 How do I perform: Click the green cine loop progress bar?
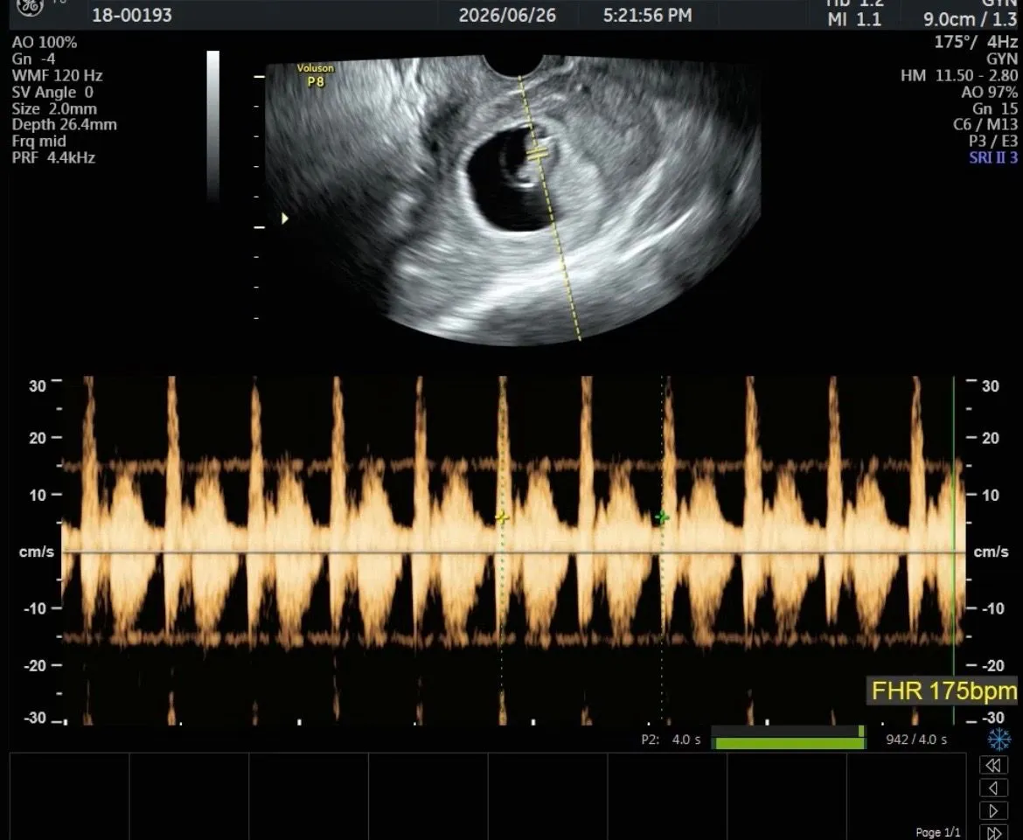[x=789, y=744]
